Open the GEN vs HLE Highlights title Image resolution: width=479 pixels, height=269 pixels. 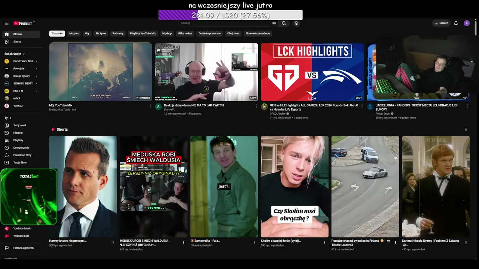tap(314, 107)
